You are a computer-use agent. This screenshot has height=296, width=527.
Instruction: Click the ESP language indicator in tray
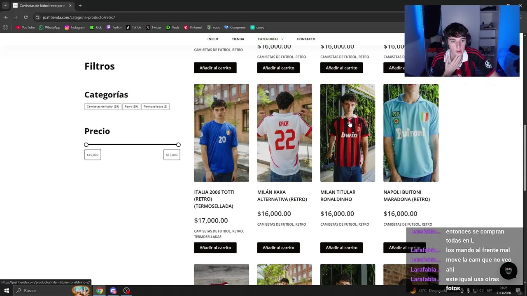pyautogui.click(x=490, y=291)
